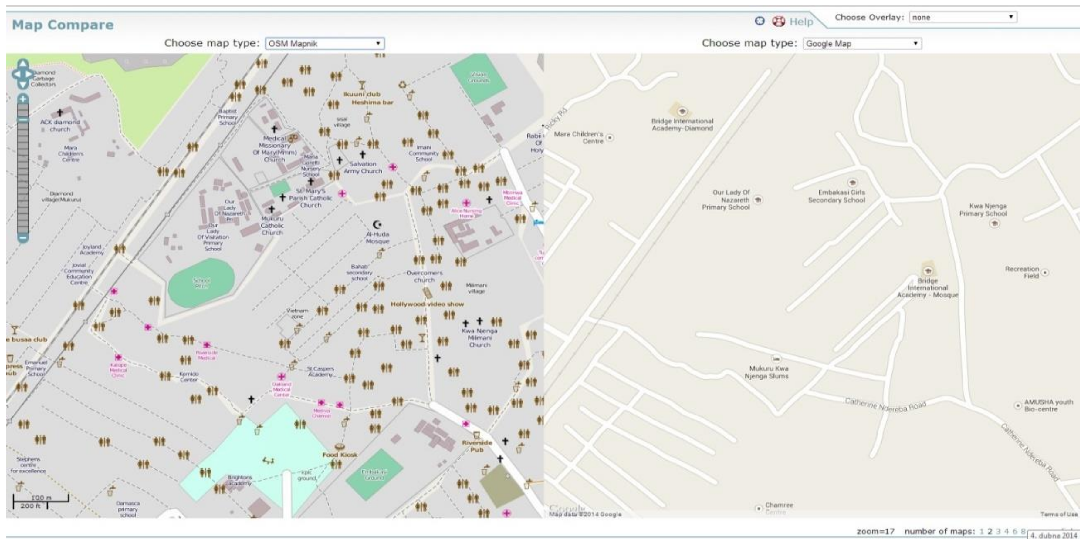The image size is (1086, 544).
Task: Set number of maps to 4
Action: (x=1006, y=531)
